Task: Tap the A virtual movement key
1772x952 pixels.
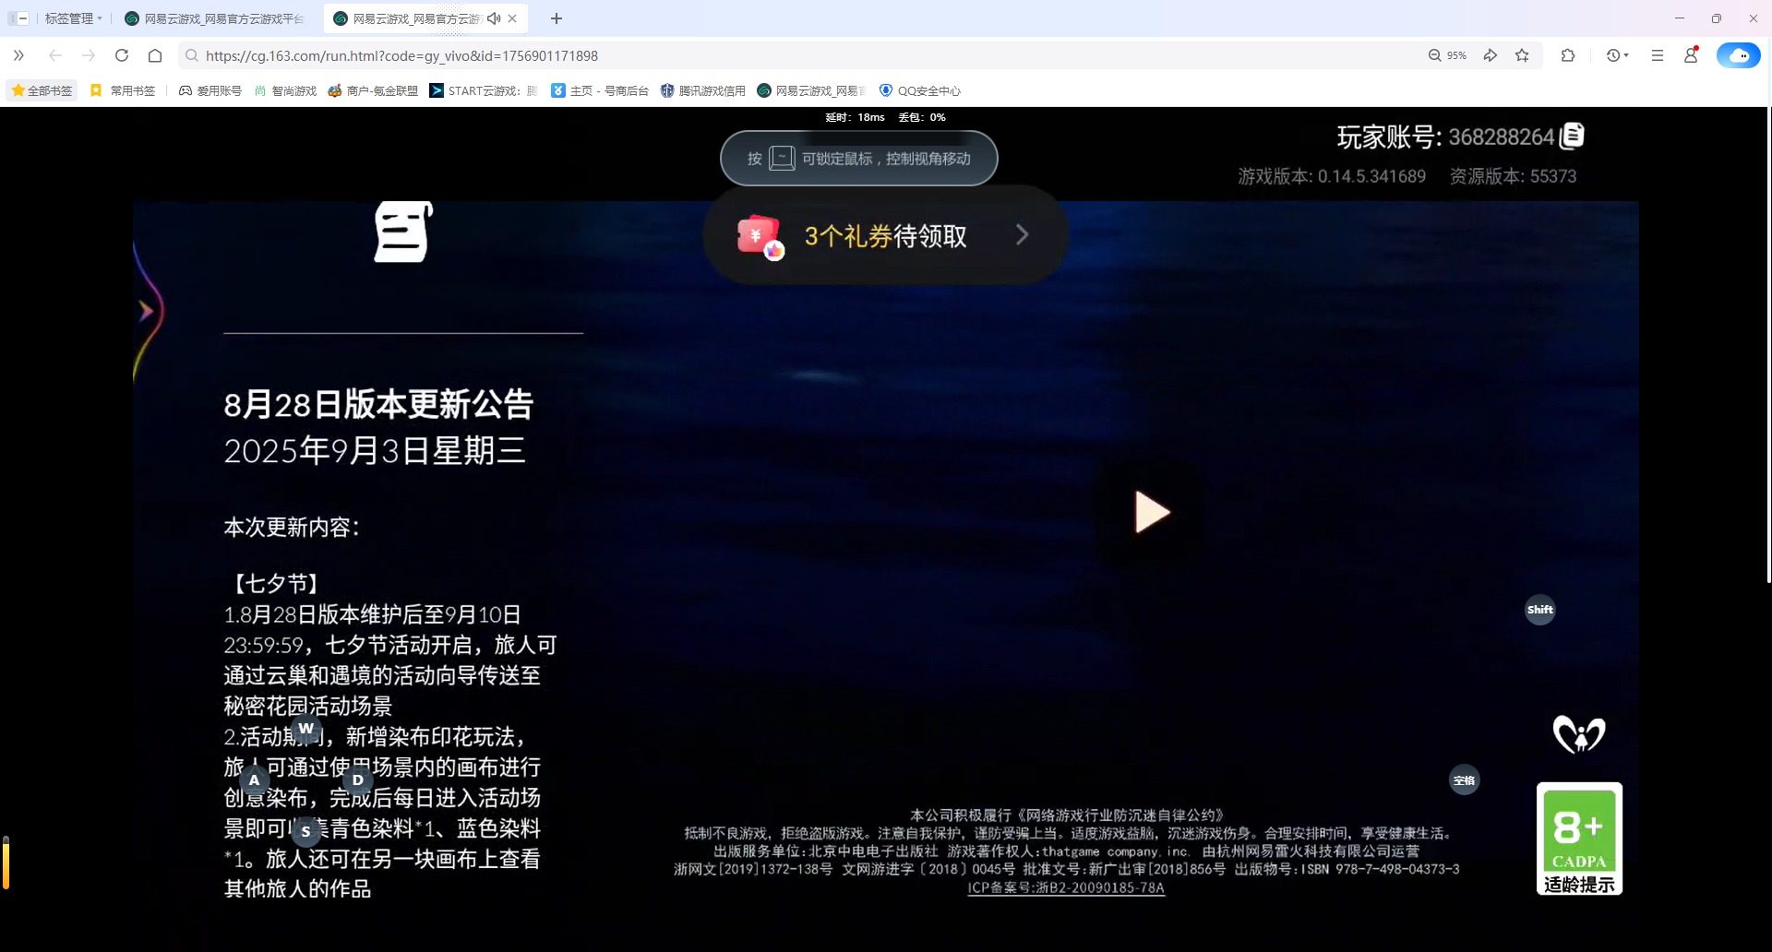Action: coord(254,779)
